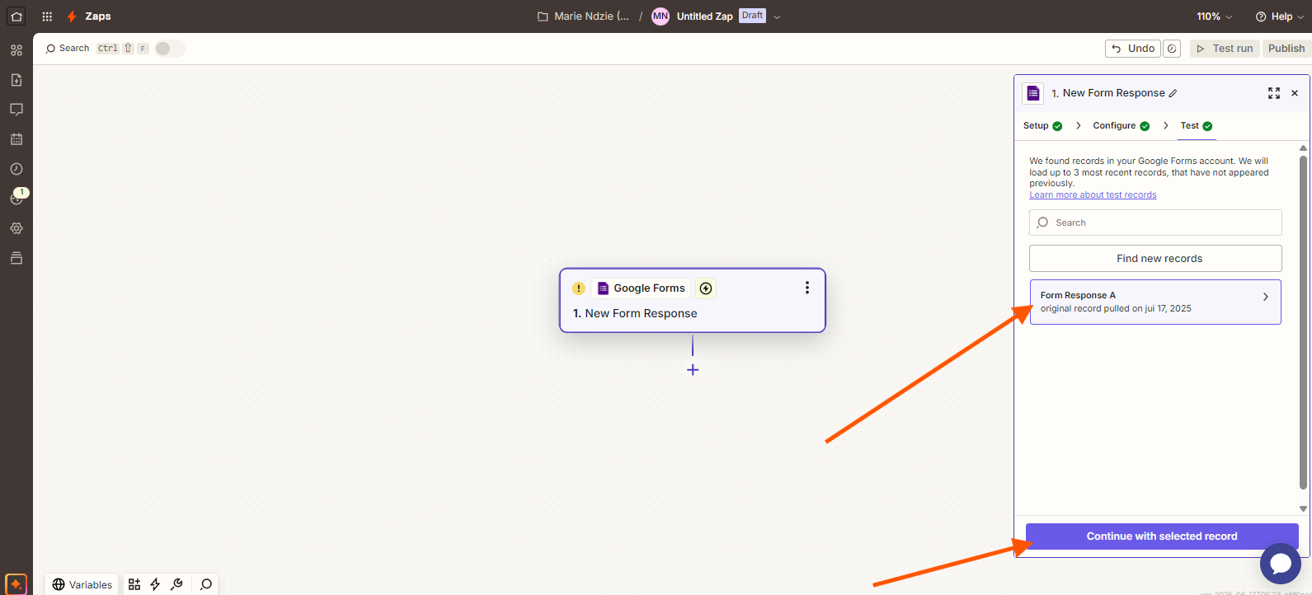Open the version history clock next to Undo
The height and width of the screenshot is (595, 1312).
pos(1172,49)
